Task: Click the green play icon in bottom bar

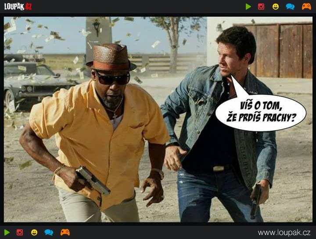Action: tap(7, 232)
